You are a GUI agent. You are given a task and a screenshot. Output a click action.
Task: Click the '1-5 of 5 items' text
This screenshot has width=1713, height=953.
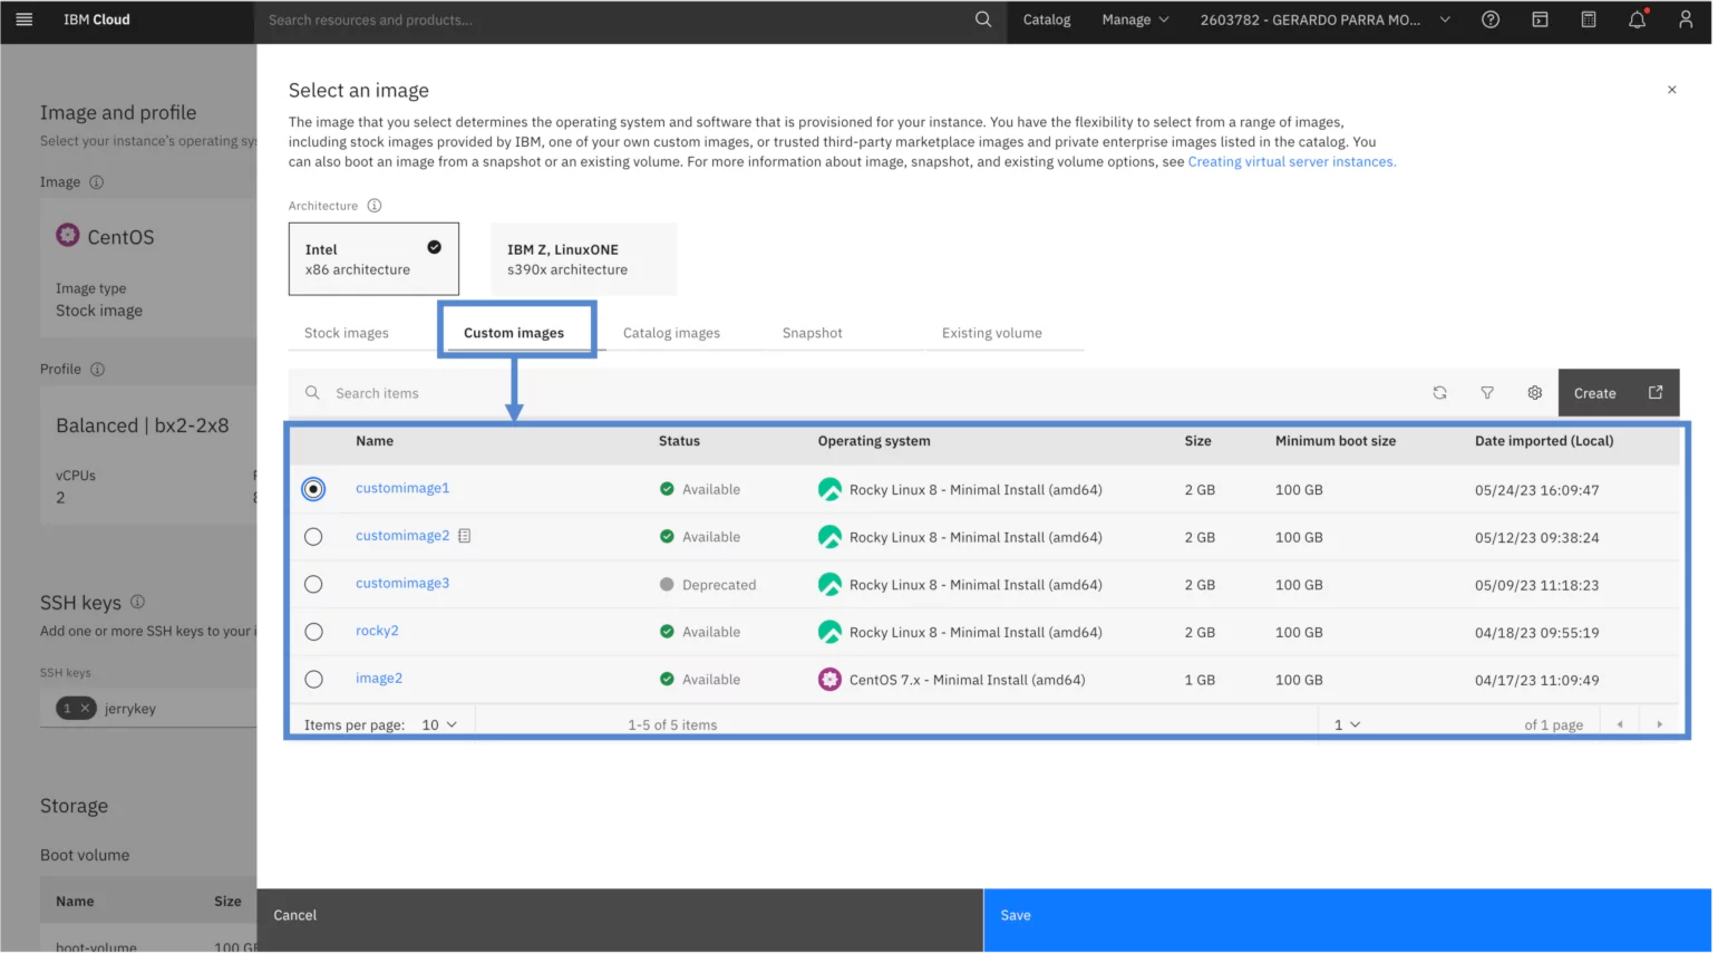pos(672,724)
